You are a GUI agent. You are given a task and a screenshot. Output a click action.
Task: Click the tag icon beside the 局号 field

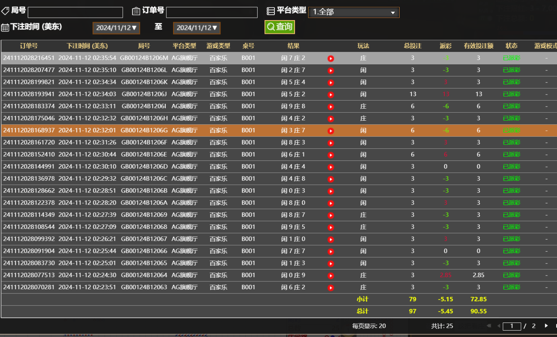click(5, 10)
